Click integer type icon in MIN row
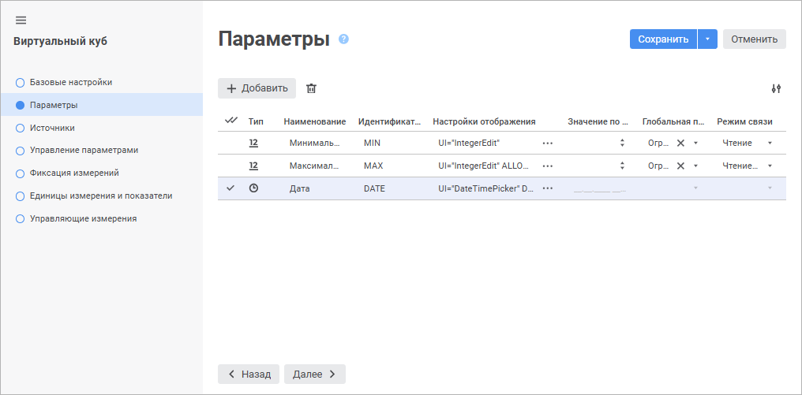 (253, 143)
